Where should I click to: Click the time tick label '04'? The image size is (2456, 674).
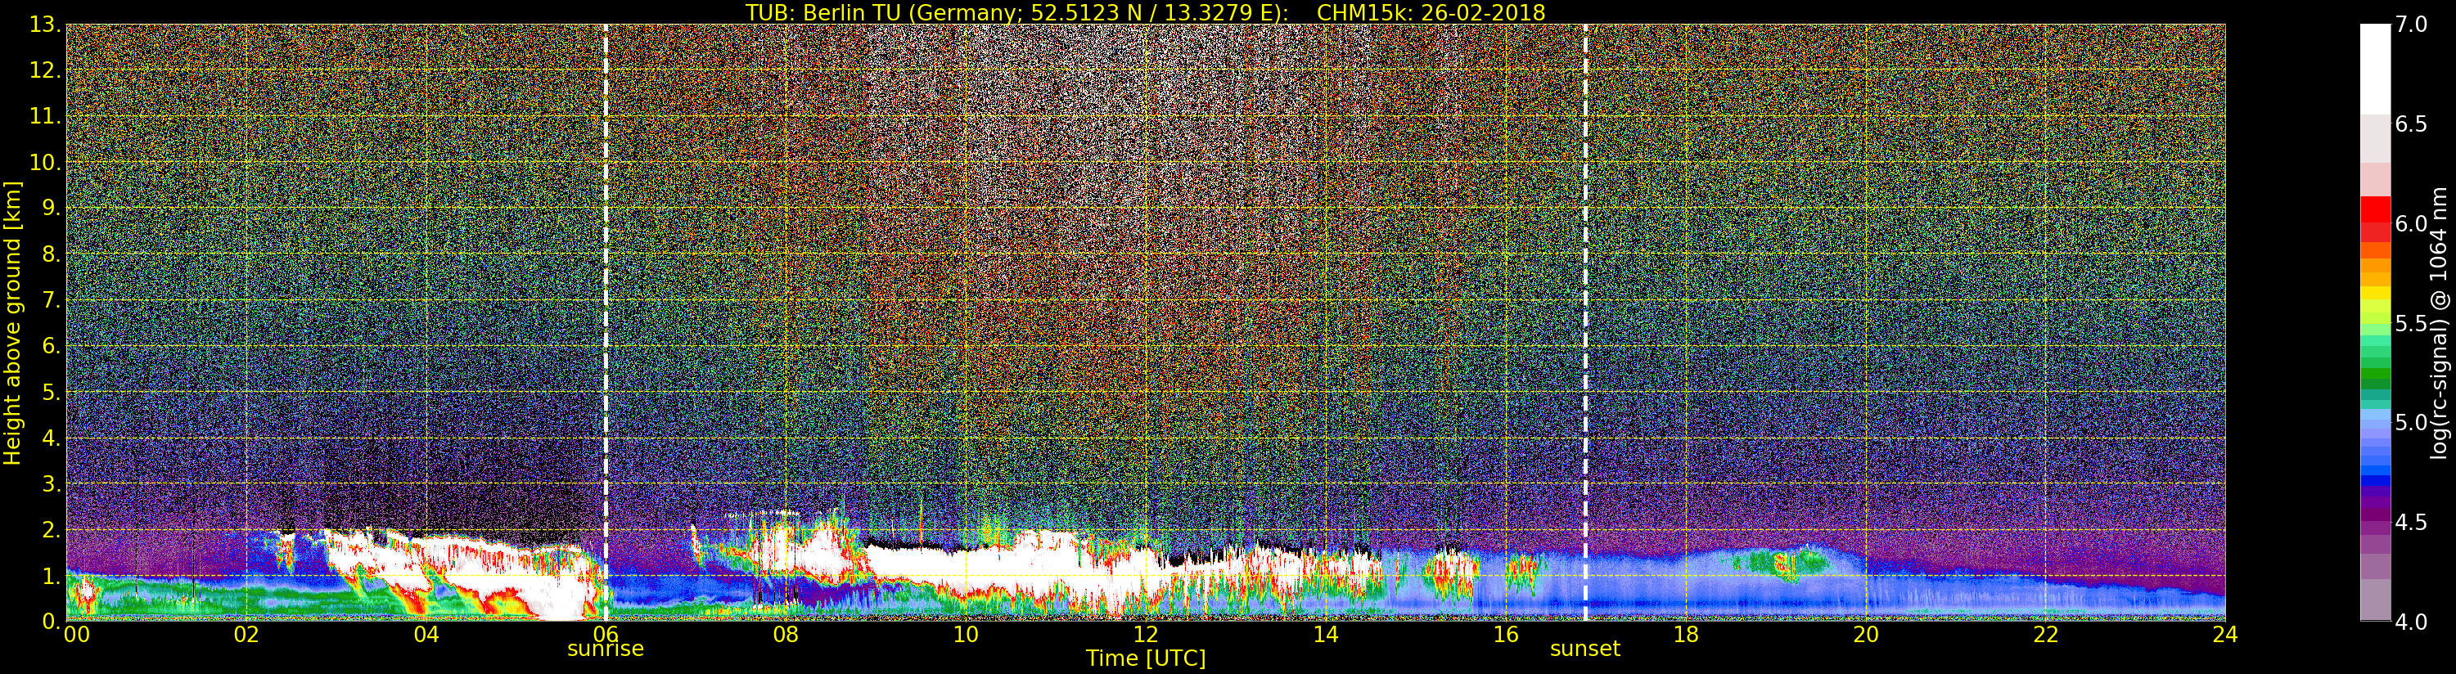tap(426, 635)
